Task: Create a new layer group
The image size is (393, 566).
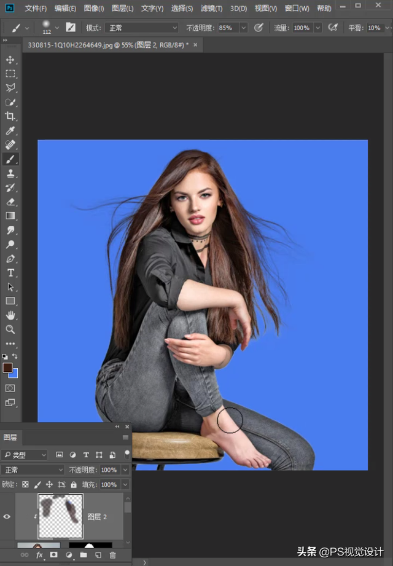Action: pos(84,554)
